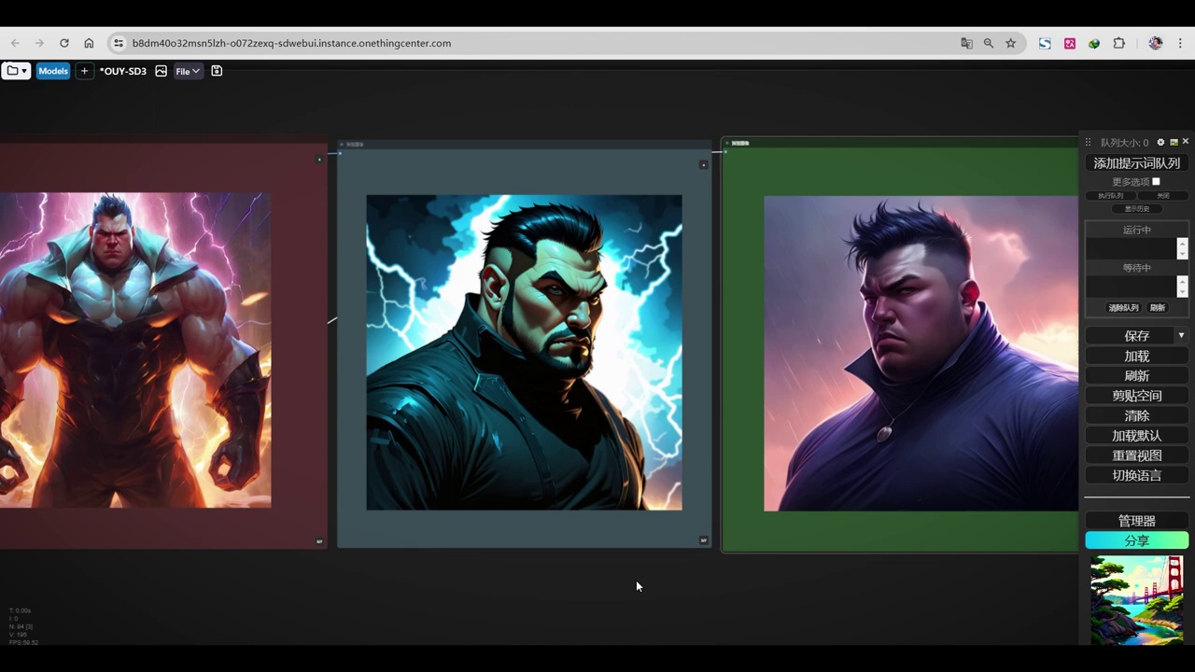The width and height of the screenshot is (1195, 672).
Task: Click the large 刷新 button below 加载
Action: 1137,375
